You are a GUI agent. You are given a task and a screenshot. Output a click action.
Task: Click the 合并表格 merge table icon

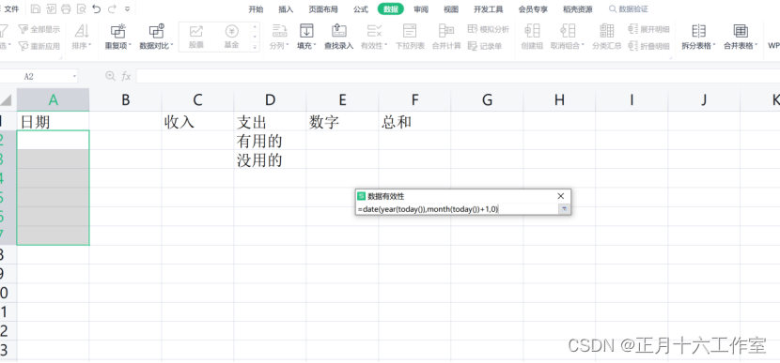(x=741, y=31)
